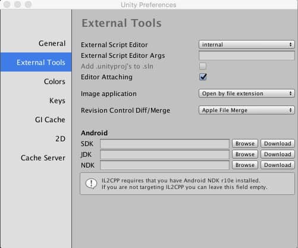Open the Colors preferences section
298x248 pixels.
[55, 82]
